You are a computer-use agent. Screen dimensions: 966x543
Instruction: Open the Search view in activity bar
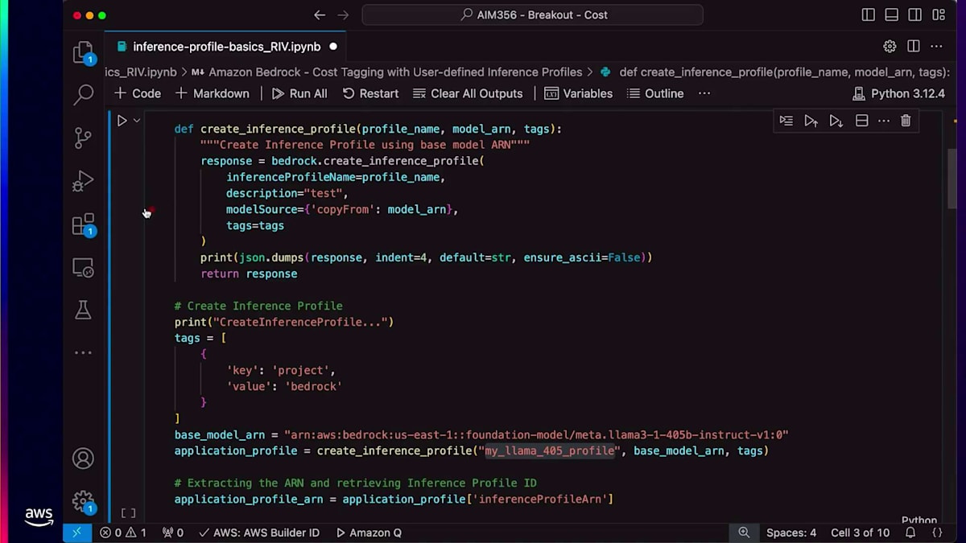click(x=84, y=95)
